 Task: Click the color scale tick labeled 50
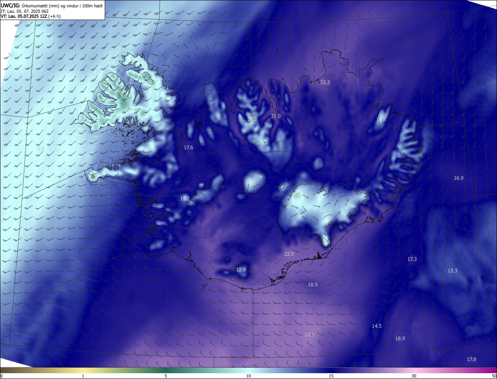tap(494, 376)
